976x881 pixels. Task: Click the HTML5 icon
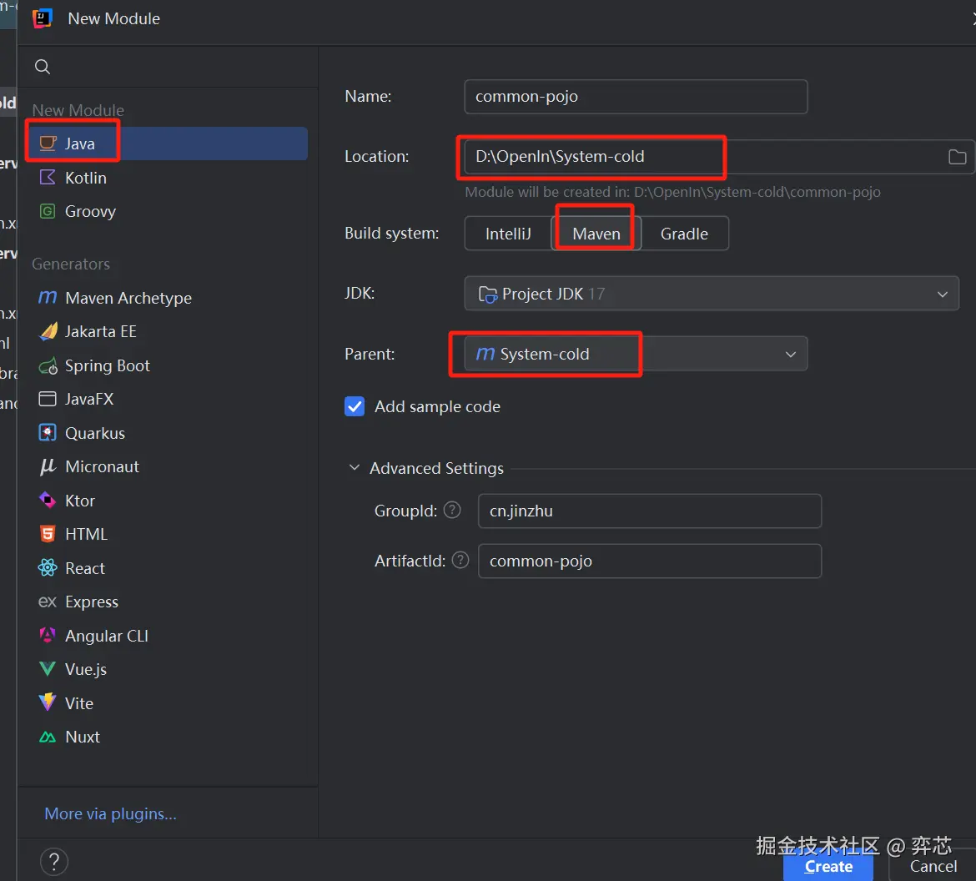pyautogui.click(x=48, y=534)
